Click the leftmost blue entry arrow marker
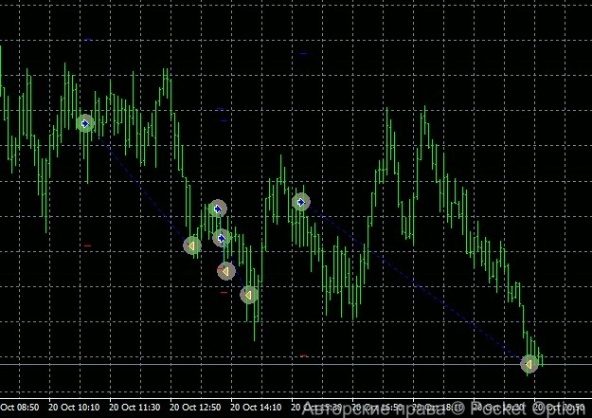 point(85,123)
